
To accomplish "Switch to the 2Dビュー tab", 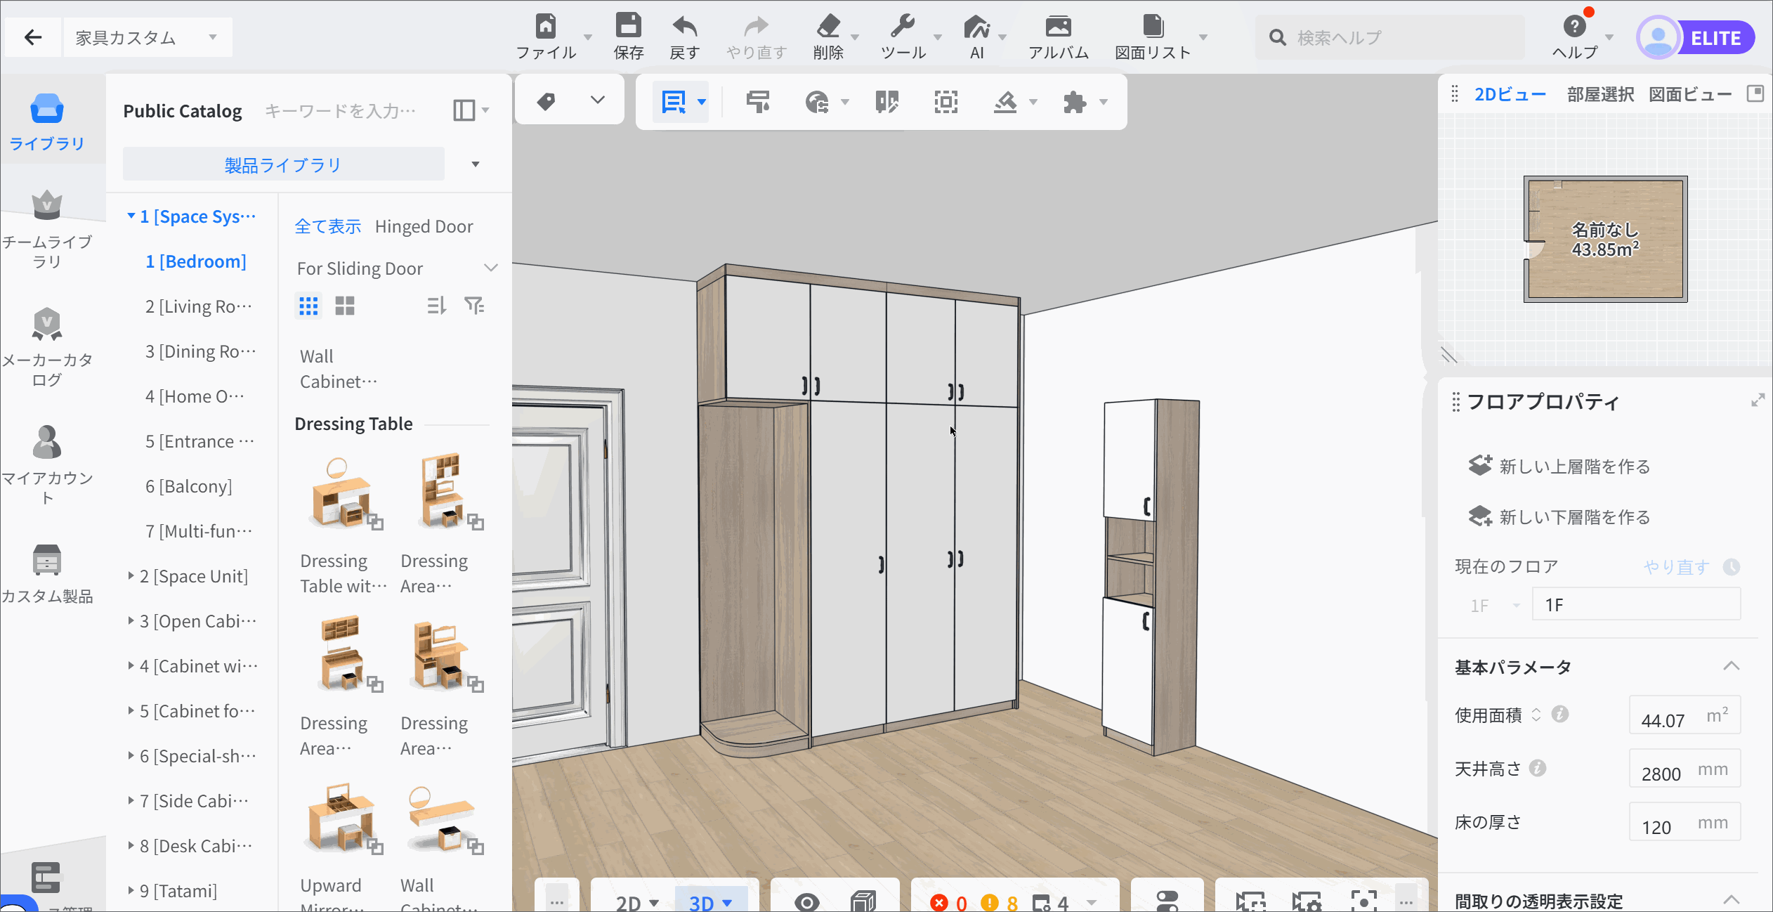I will click(x=1510, y=93).
